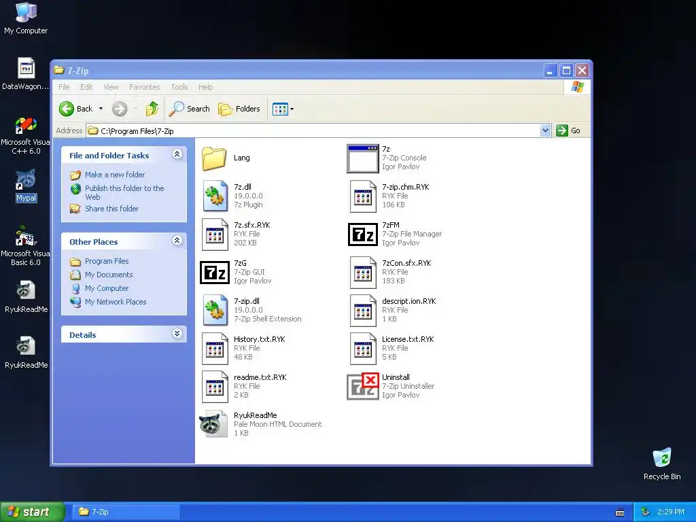Click the Go button beside address bar

(569, 130)
